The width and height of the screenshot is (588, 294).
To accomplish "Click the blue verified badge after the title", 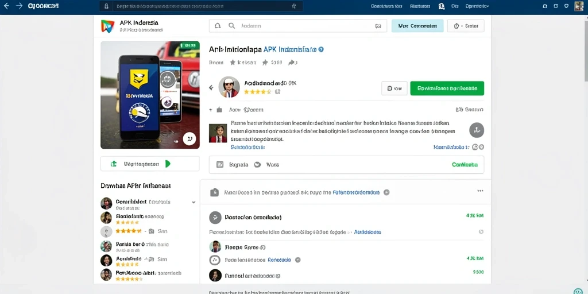I will [x=321, y=49].
